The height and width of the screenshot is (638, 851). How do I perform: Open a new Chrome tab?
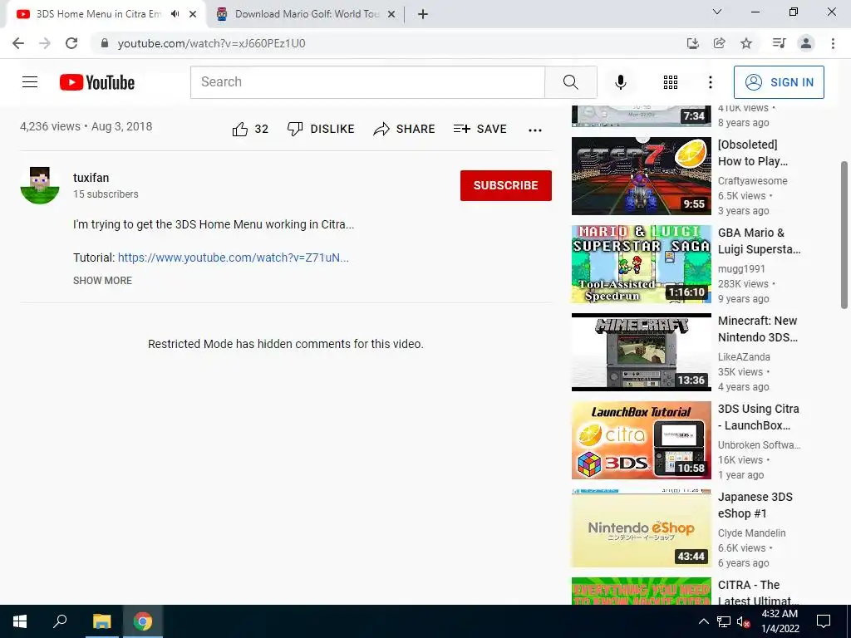click(423, 14)
